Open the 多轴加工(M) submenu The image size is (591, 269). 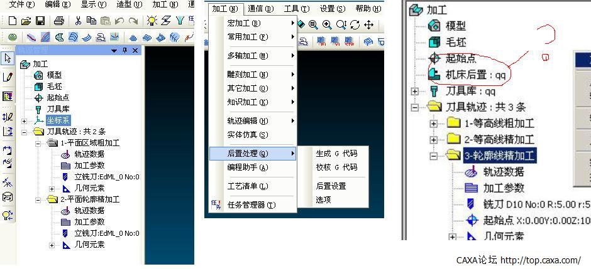(253, 56)
